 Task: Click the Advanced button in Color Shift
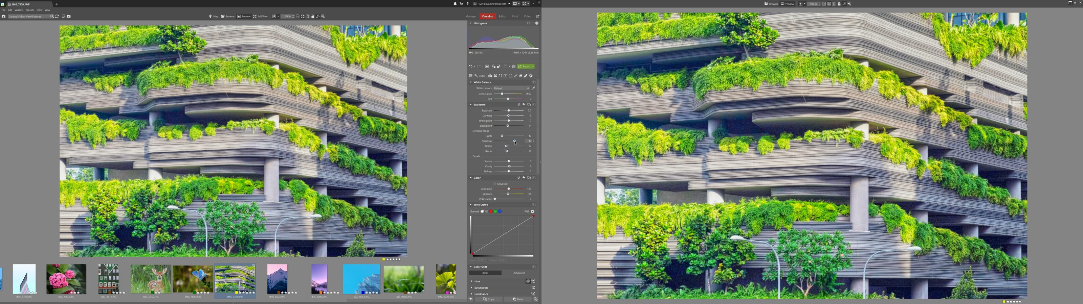(x=519, y=273)
